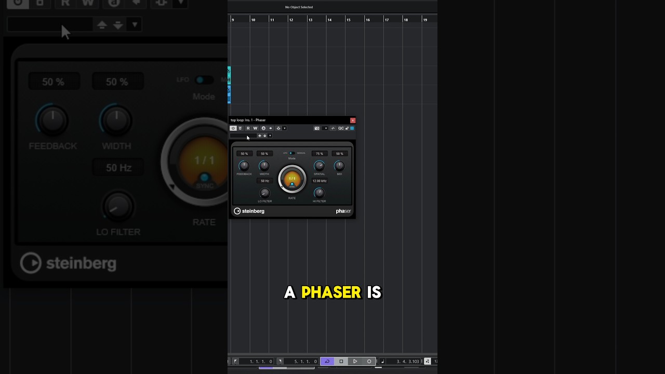Click the camera snapshot icon in Phaser toolbar
This screenshot has width=665, height=374.
[317, 128]
